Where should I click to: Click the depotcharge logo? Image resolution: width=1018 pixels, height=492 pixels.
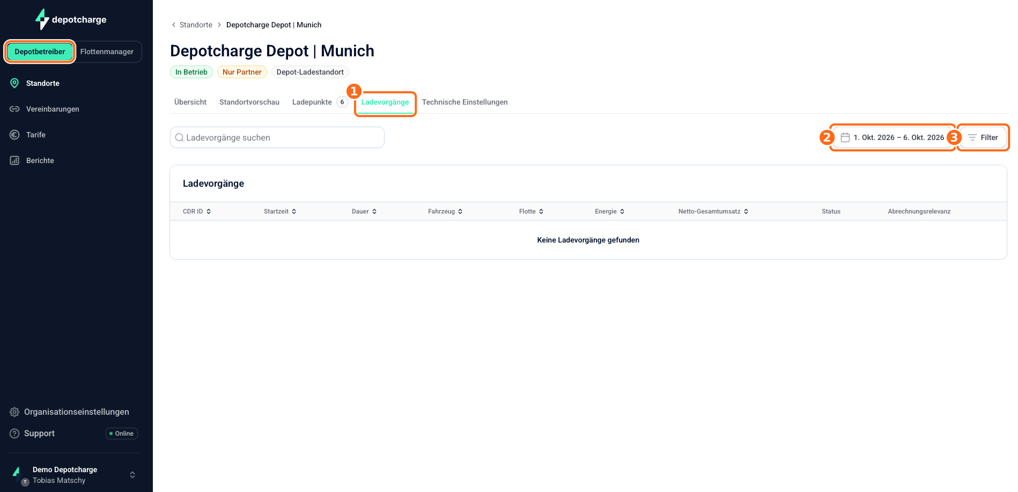click(x=71, y=19)
